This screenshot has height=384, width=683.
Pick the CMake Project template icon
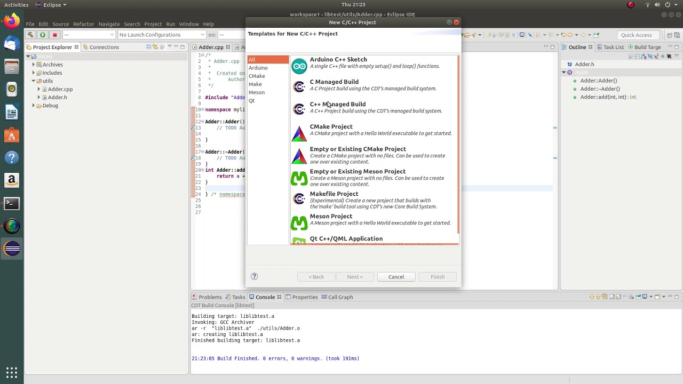click(x=299, y=133)
